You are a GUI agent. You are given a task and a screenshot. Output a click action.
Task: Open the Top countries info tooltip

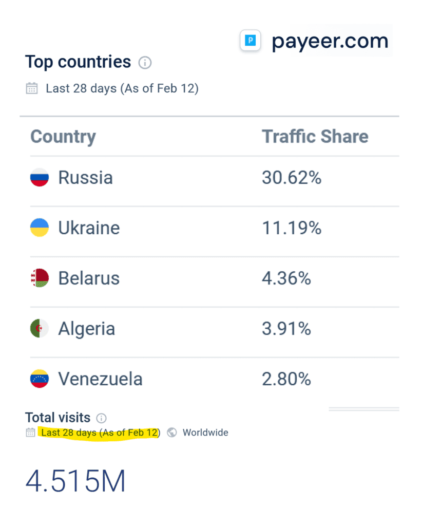[145, 63]
